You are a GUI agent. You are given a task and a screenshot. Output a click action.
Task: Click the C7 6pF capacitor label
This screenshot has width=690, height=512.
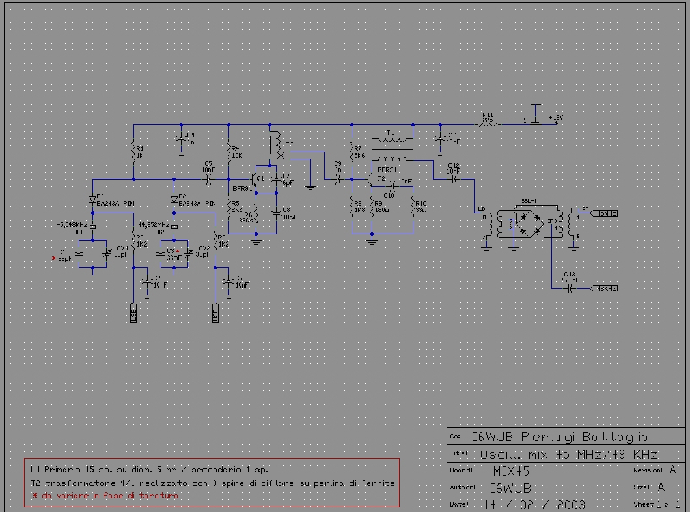click(x=288, y=180)
